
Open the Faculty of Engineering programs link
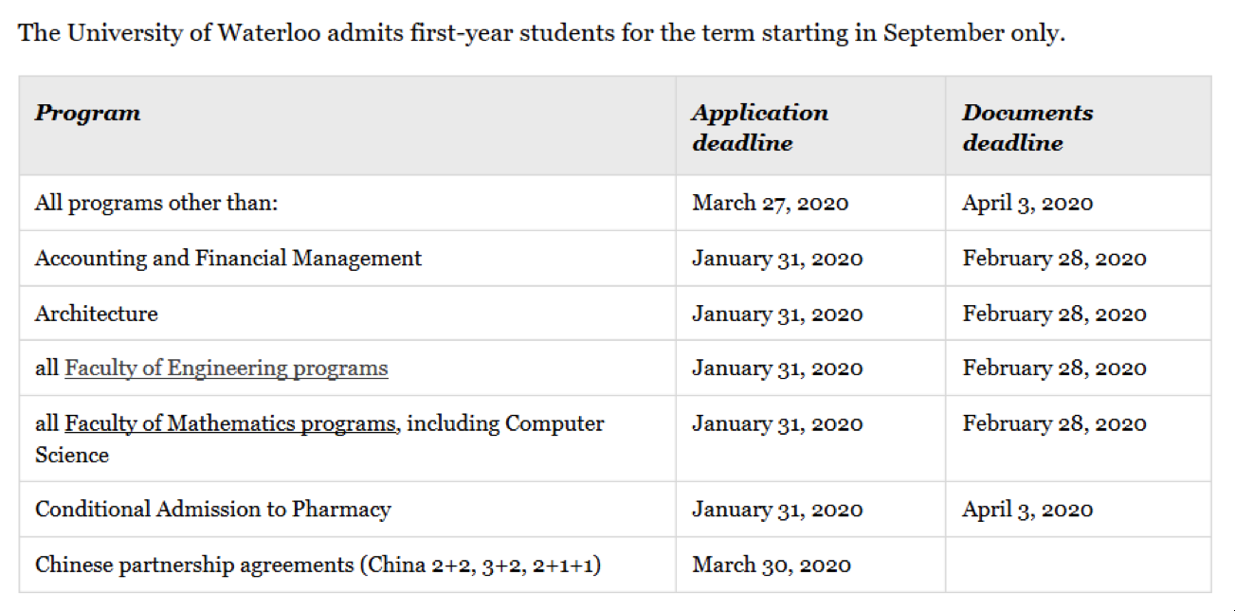(226, 368)
